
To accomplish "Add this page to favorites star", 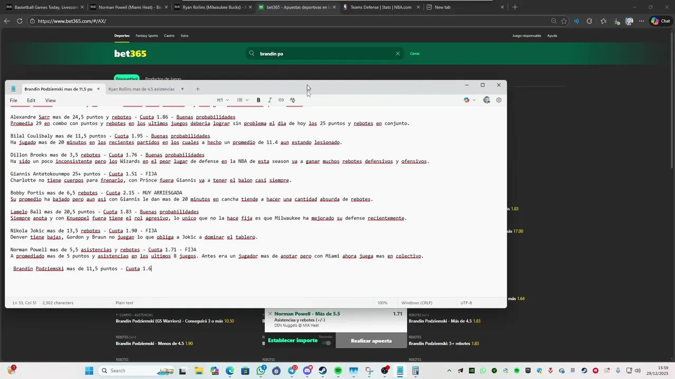I will point(564,21).
